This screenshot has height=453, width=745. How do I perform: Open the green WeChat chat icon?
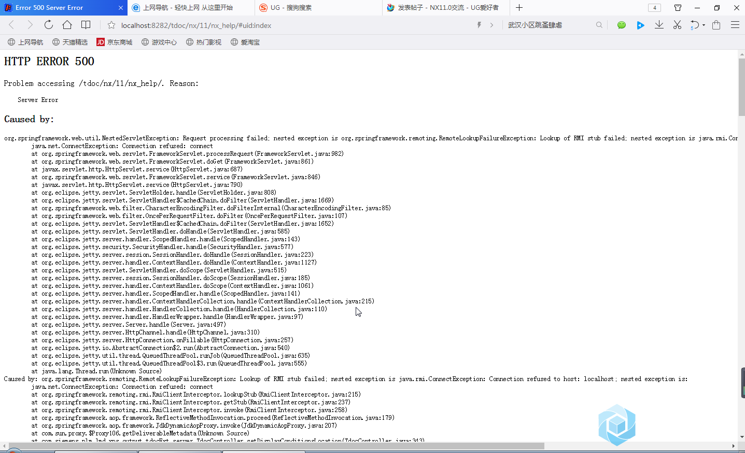(621, 25)
